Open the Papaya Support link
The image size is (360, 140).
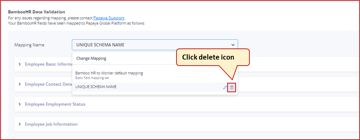tap(109, 18)
